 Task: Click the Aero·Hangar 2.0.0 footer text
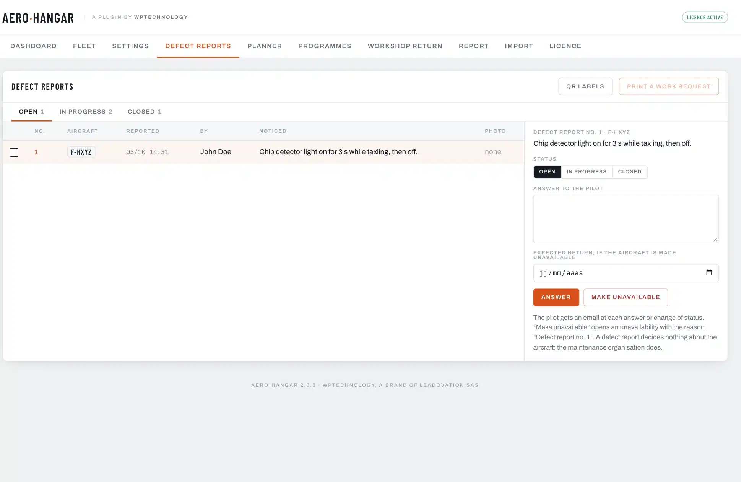pyautogui.click(x=365, y=385)
